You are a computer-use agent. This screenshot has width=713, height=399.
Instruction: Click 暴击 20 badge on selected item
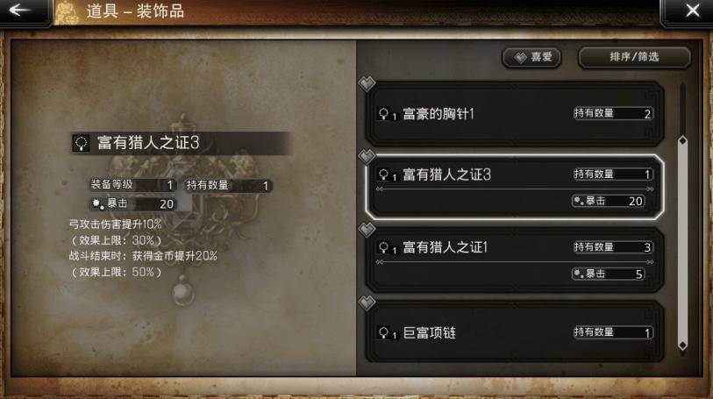[609, 201]
